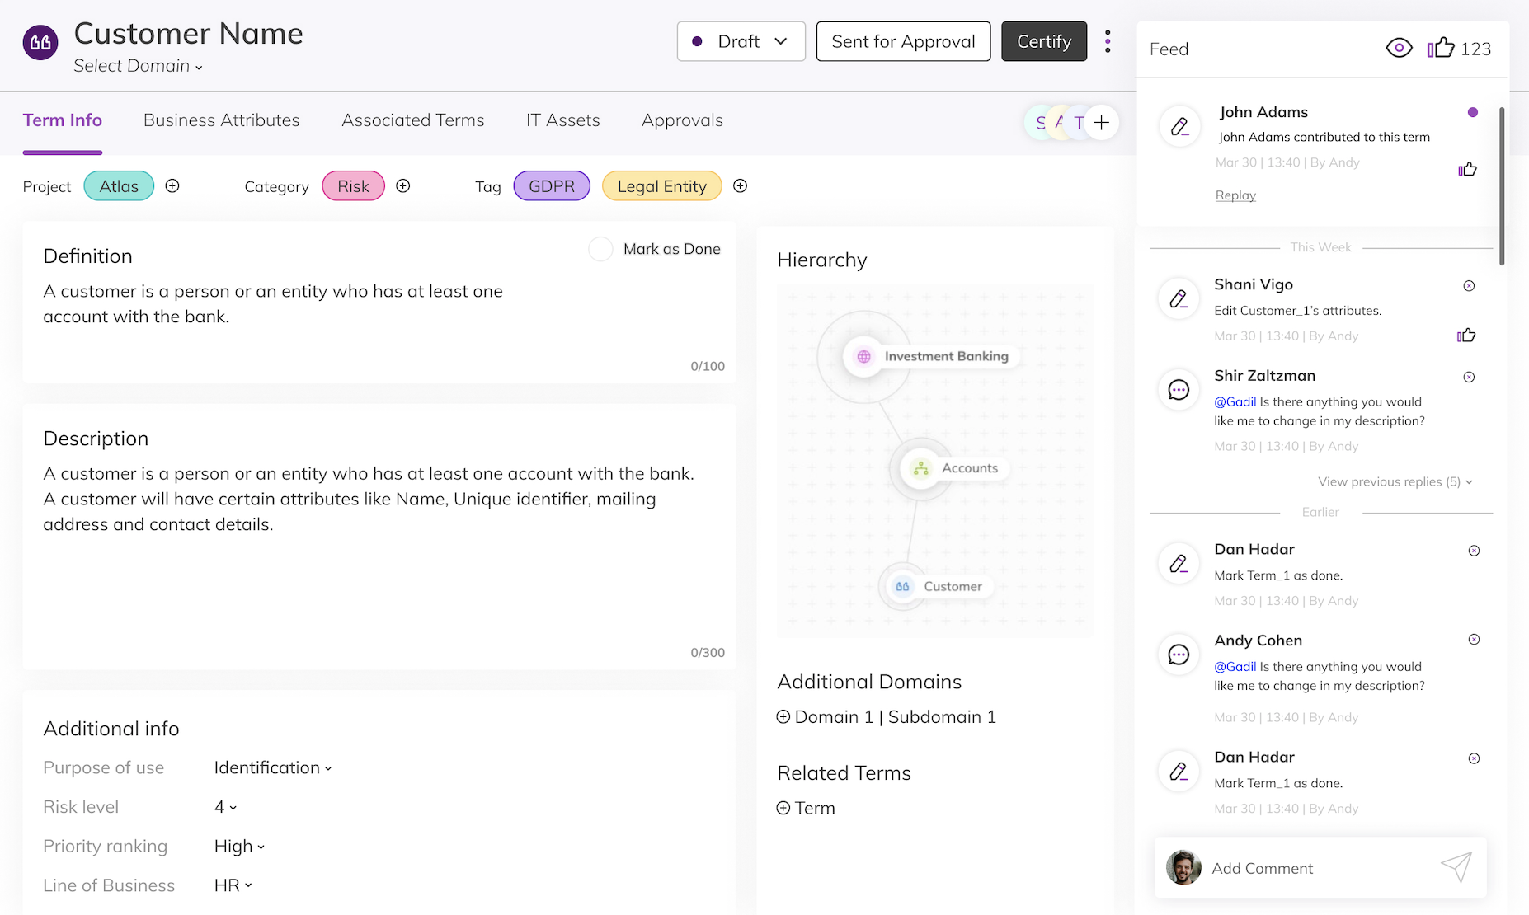Image resolution: width=1529 pixels, height=915 pixels.
Task: Add a related Term with plus icon
Action: click(x=783, y=809)
